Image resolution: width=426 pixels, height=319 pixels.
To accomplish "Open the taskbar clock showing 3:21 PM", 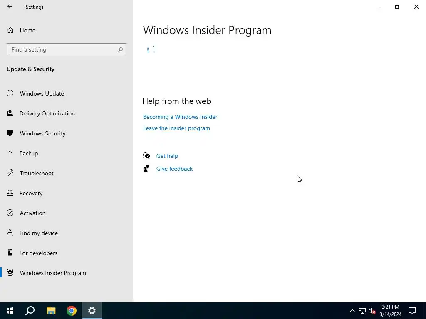I will (390, 311).
